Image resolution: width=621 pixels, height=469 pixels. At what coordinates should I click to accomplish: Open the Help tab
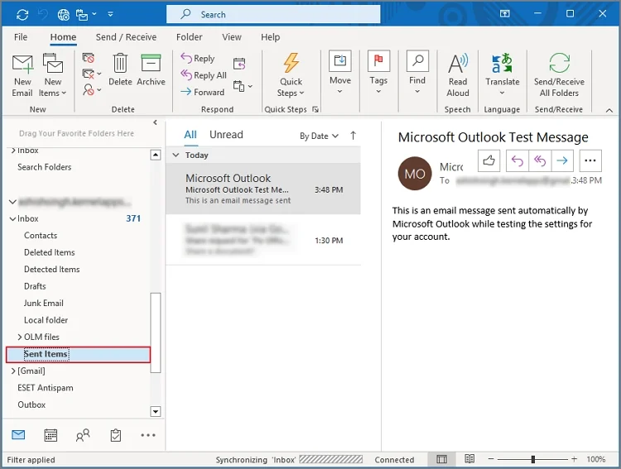pyautogui.click(x=271, y=37)
